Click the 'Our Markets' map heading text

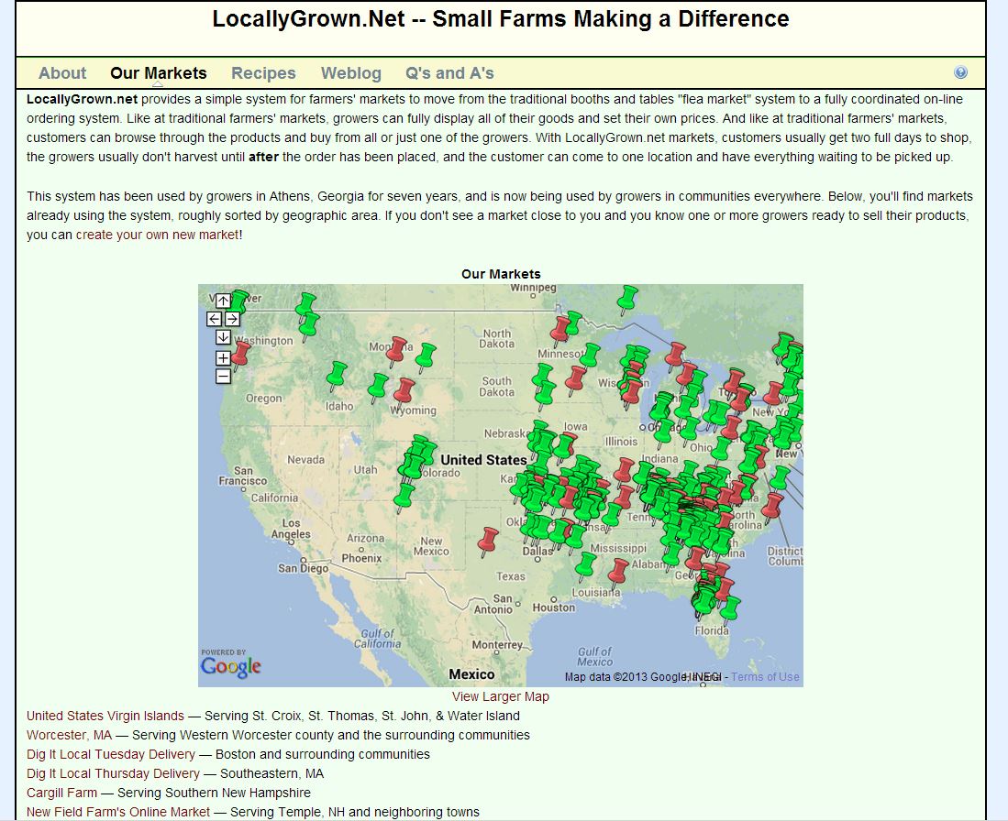pyautogui.click(x=501, y=274)
